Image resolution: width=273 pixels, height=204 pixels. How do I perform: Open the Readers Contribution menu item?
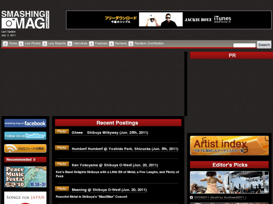(x=149, y=43)
